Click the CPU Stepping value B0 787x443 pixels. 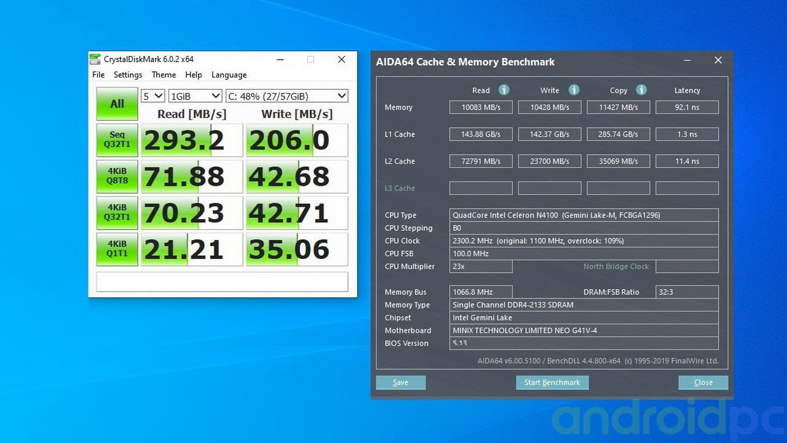click(x=584, y=228)
